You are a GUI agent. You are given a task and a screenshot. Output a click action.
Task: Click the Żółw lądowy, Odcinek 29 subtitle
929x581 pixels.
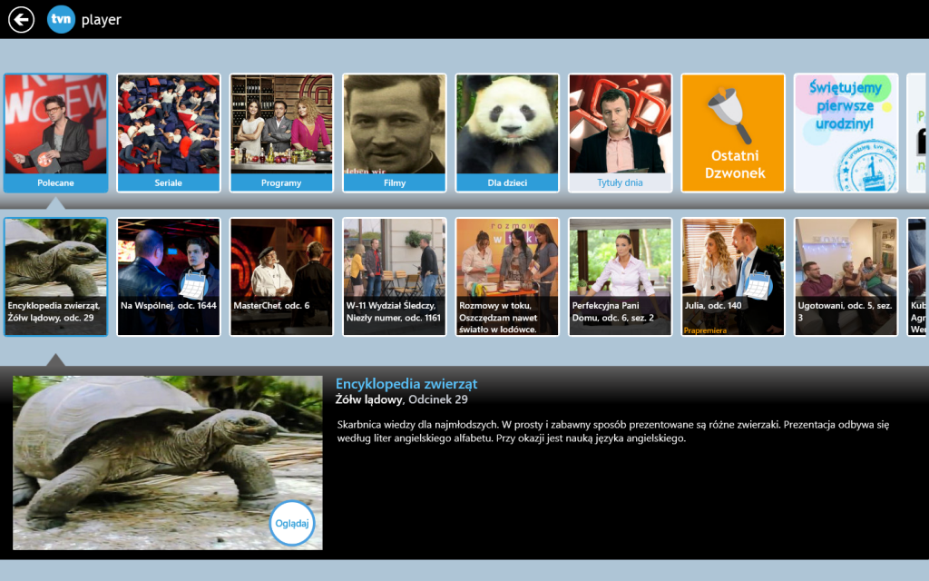pos(402,399)
